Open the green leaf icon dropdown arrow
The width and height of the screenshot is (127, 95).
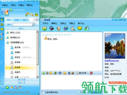coord(57,73)
